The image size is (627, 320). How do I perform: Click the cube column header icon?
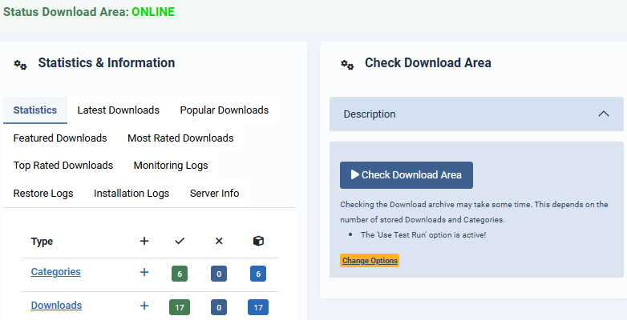coord(258,241)
